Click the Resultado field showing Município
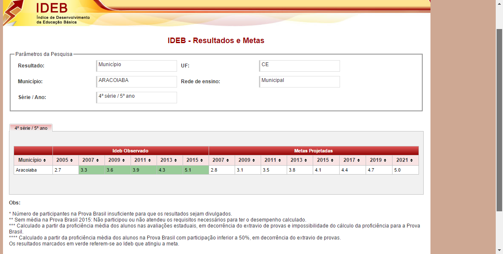This screenshot has height=254, width=503. (137, 66)
